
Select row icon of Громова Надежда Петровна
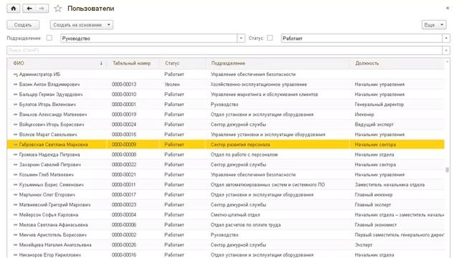[x=15, y=155]
